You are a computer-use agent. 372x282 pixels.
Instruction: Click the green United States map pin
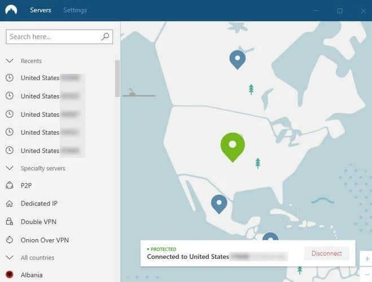coord(233,147)
